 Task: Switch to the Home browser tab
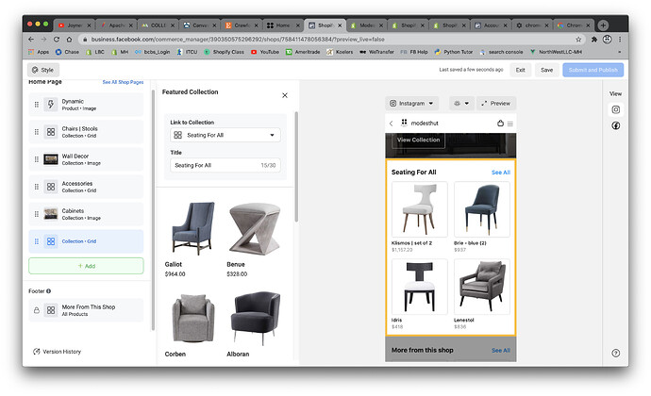[283, 25]
